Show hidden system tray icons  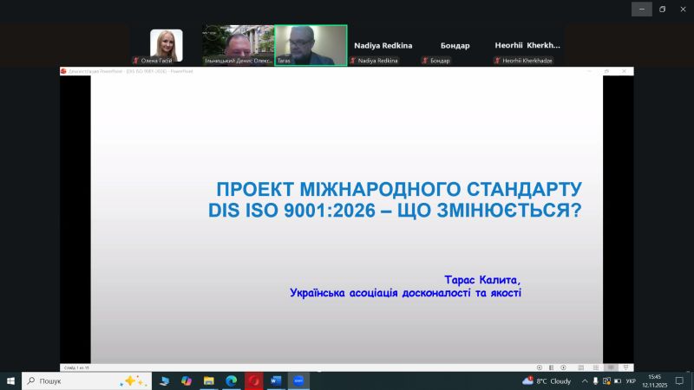(x=584, y=380)
